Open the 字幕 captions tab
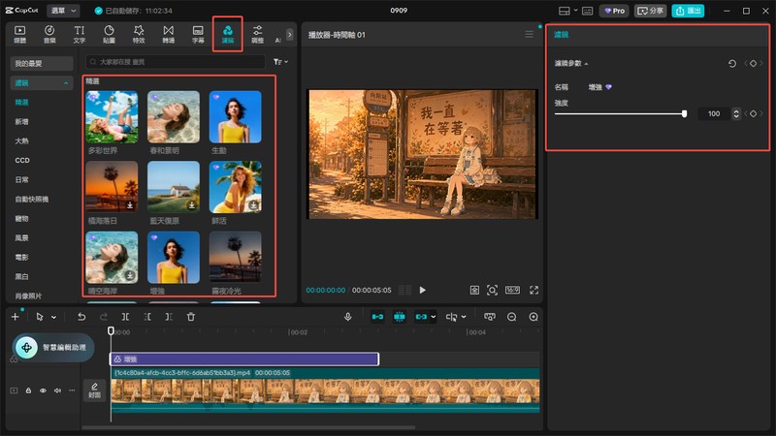The width and height of the screenshot is (776, 436). [x=198, y=35]
